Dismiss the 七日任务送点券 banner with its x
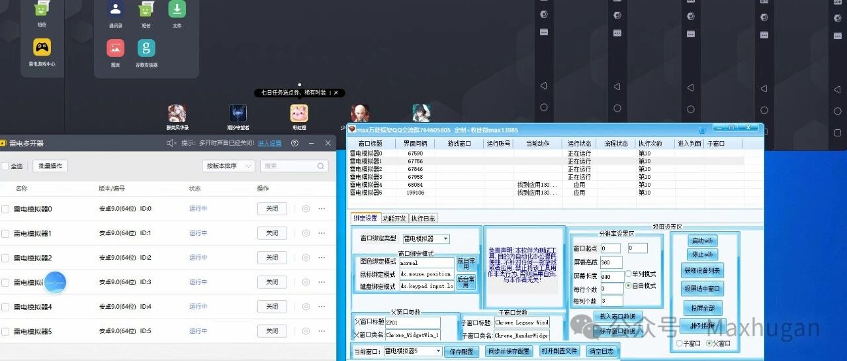This screenshot has height=361, width=847. (335, 93)
